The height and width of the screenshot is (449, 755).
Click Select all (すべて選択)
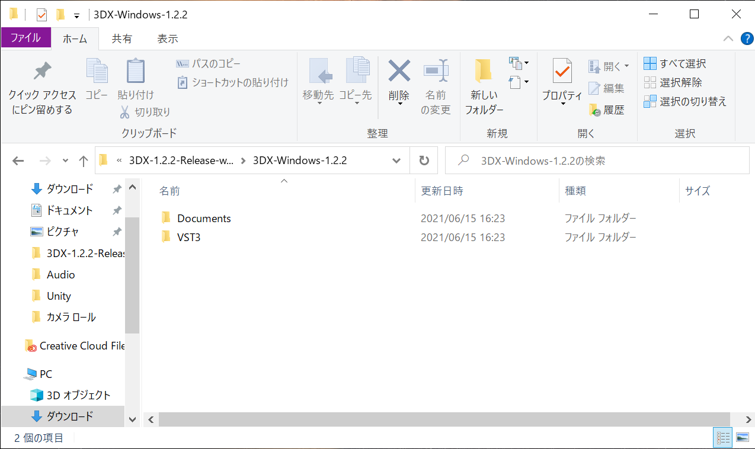pyautogui.click(x=675, y=63)
